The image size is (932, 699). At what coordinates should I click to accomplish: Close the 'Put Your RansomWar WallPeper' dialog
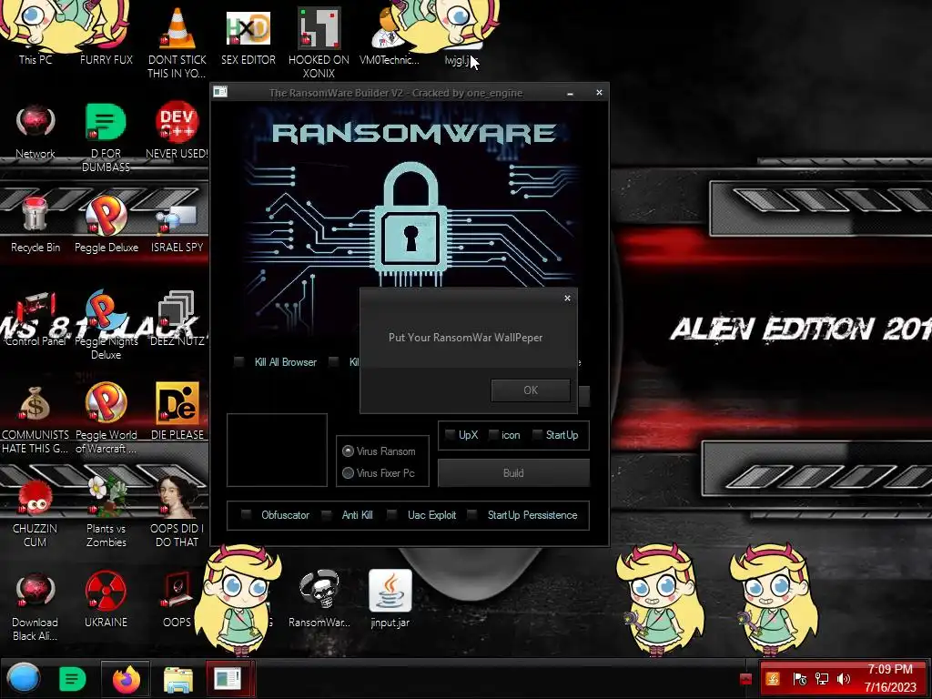tap(567, 299)
